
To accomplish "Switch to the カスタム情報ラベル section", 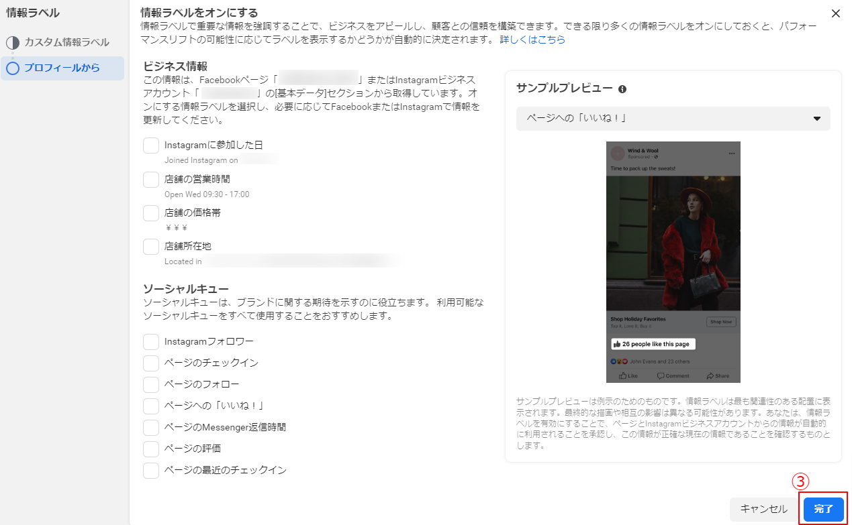I will pyautogui.click(x=66, y=43).
